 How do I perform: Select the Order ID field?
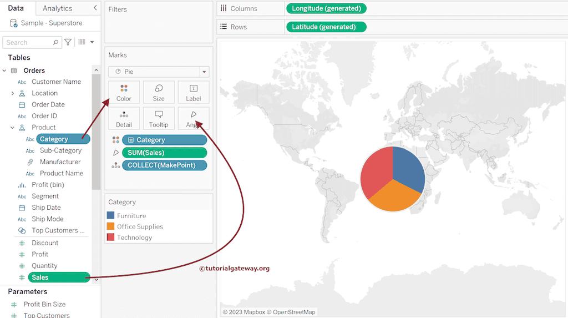tap(44, 116)
